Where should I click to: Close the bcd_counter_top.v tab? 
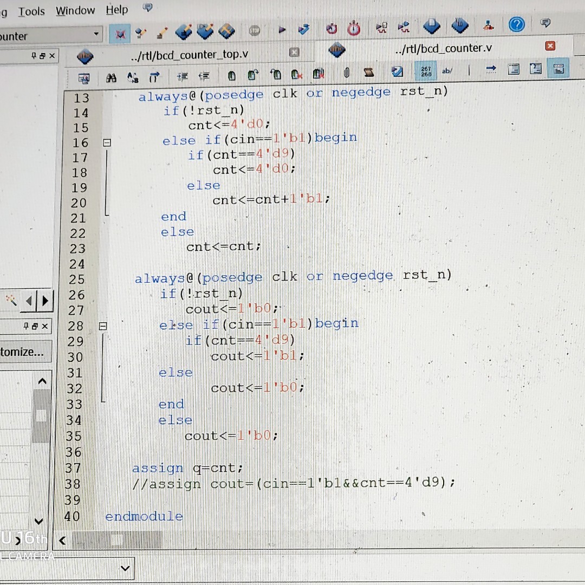tap(294, 52)
